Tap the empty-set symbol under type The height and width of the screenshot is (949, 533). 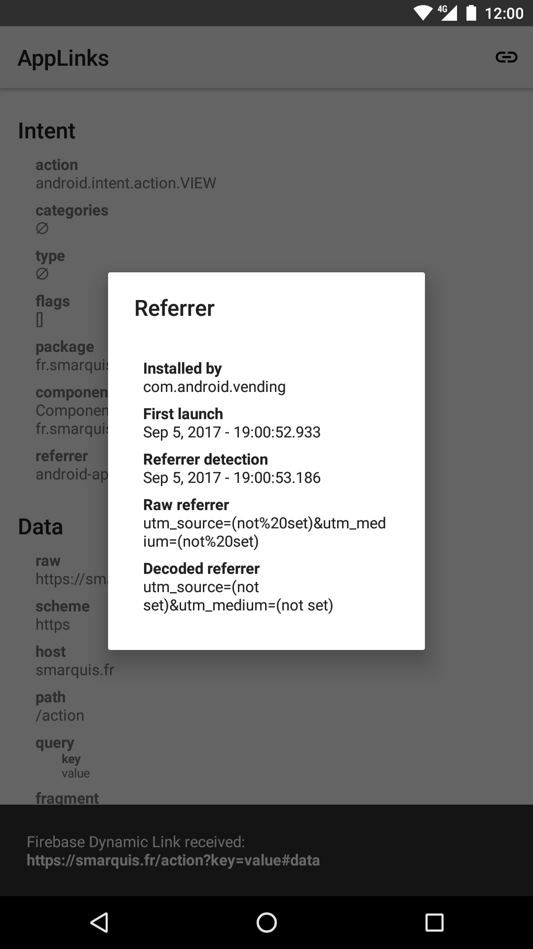(x=42, y=274)
